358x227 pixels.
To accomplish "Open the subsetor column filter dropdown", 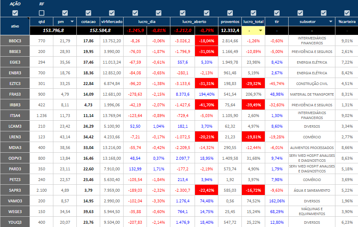I will (x=330, y=21).
